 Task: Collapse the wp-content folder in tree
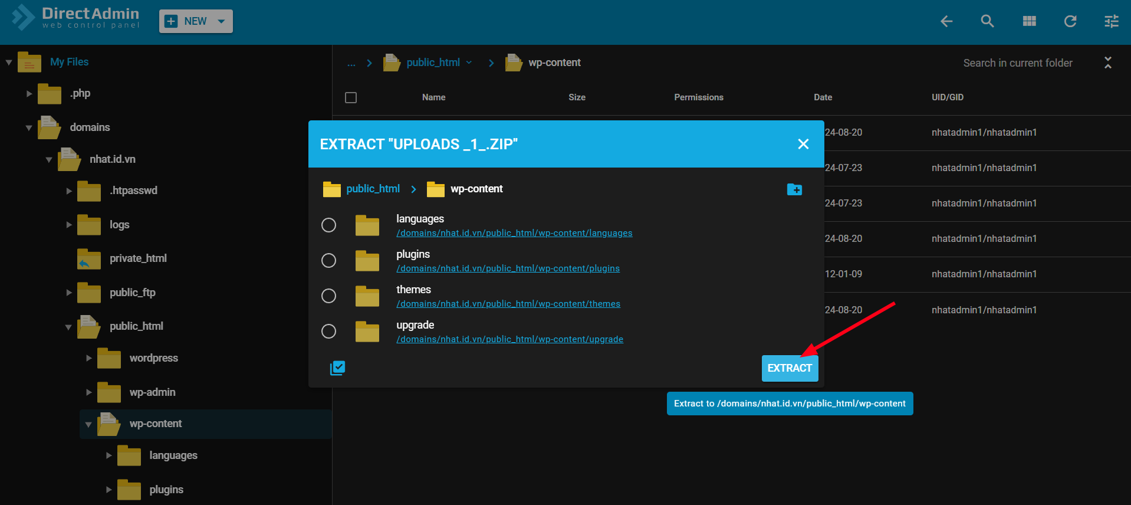(88, 424)
